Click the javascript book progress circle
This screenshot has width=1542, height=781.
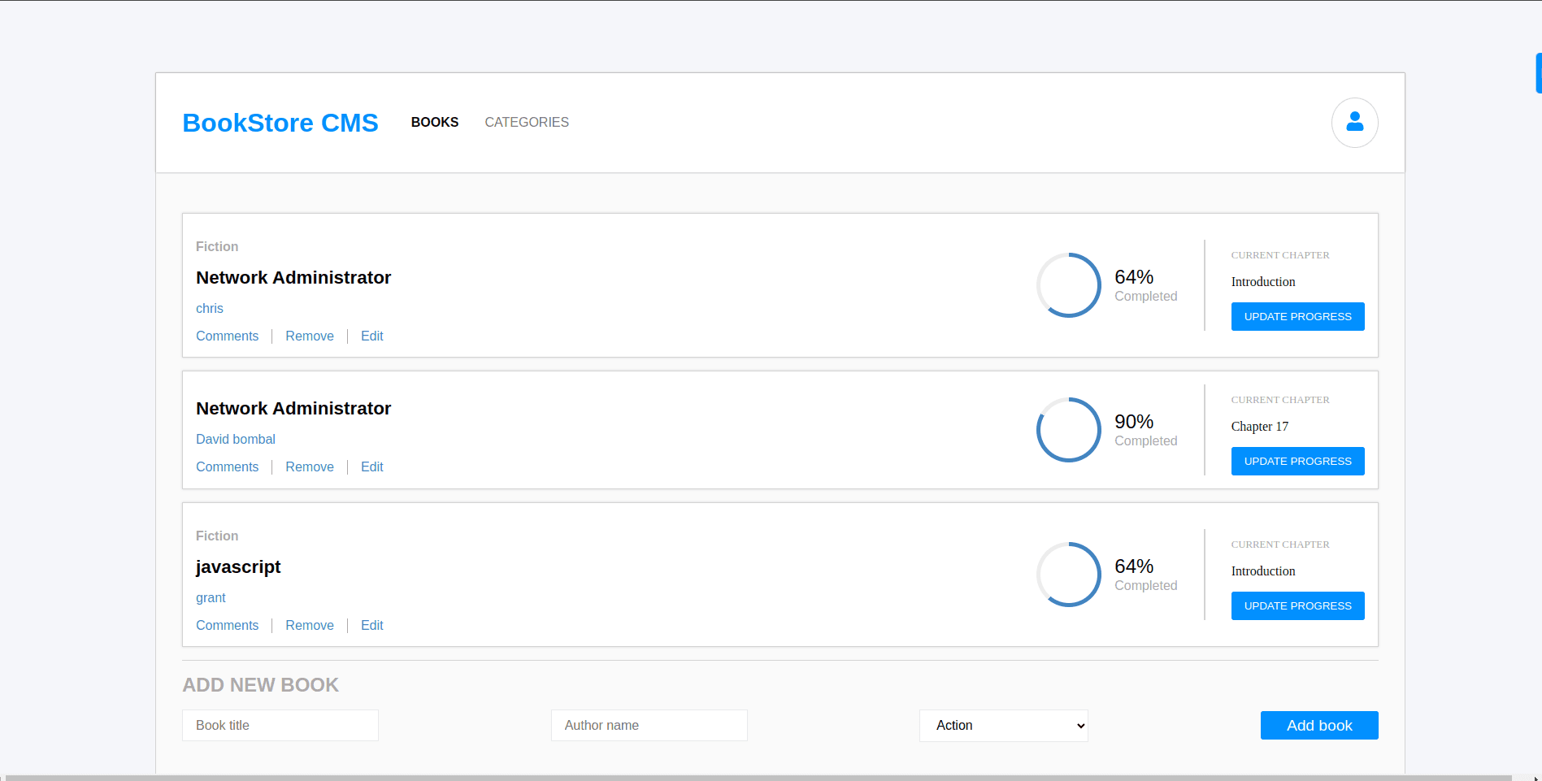(1068, 575)
